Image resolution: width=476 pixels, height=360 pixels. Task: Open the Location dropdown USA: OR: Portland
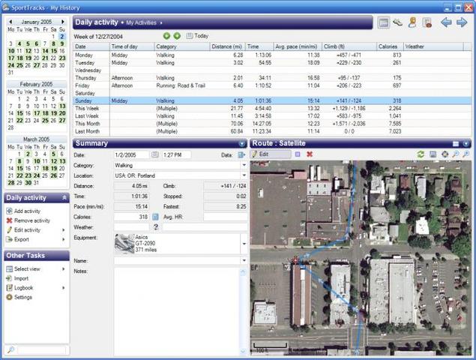[x=244, y=175]
